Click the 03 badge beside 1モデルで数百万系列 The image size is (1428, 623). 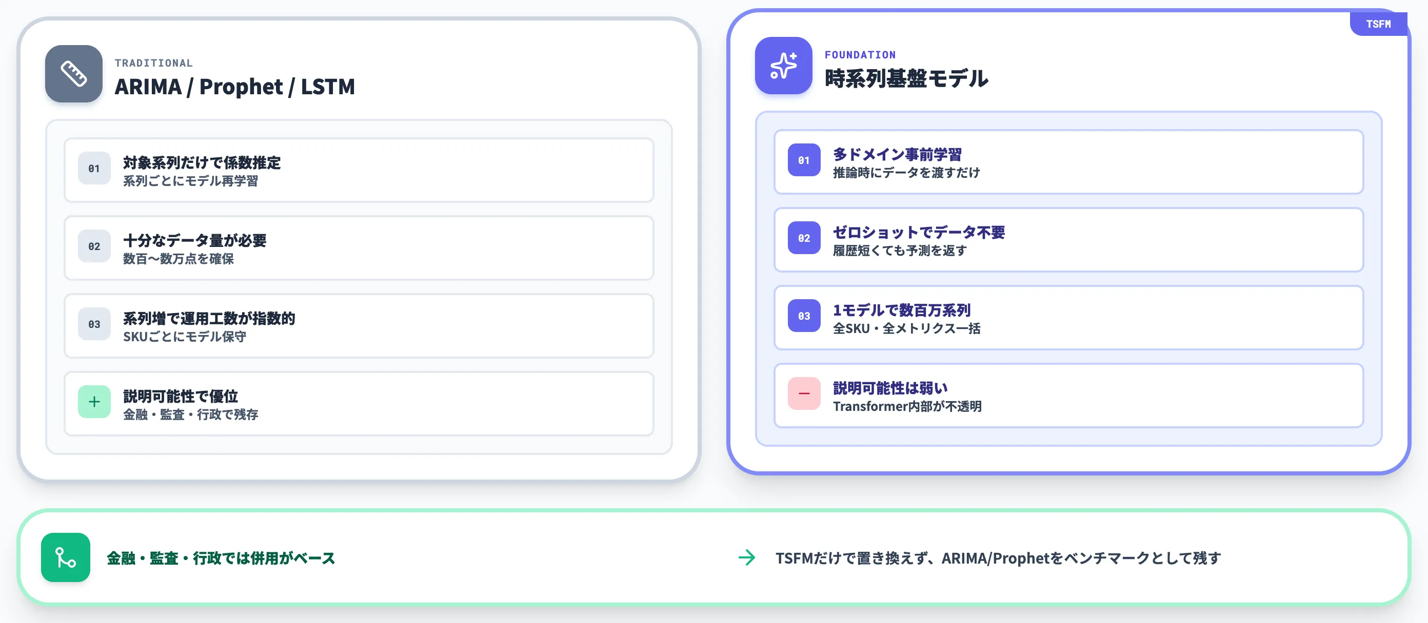click(804, 316)
